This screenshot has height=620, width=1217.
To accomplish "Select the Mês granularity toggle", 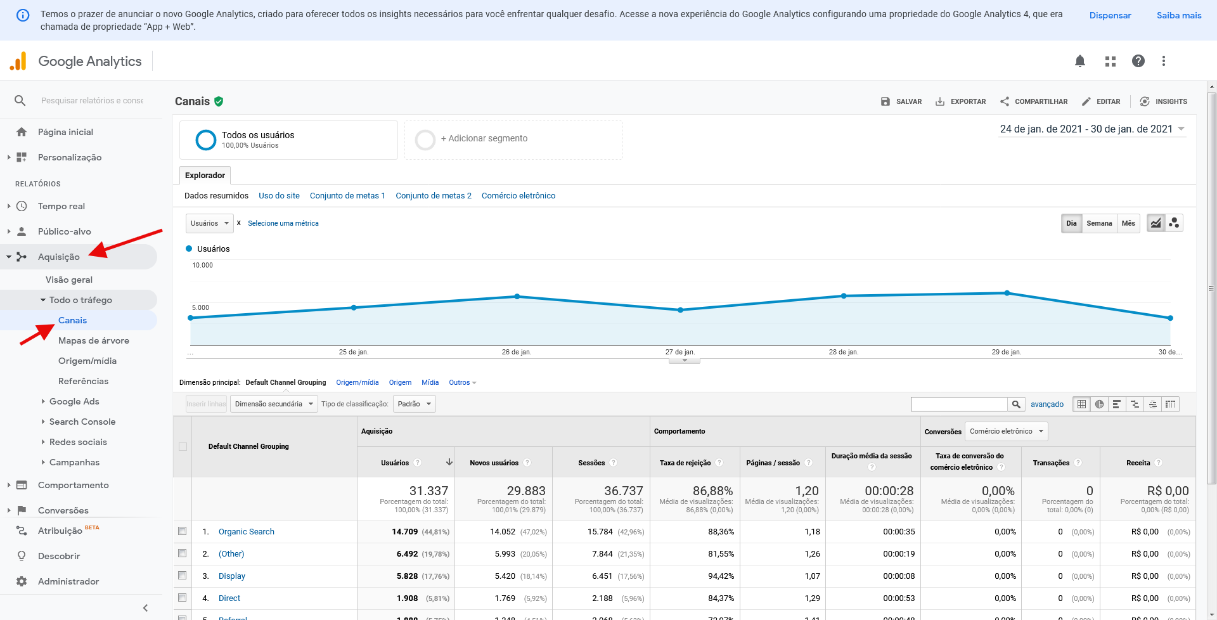I will [1128, 223].
